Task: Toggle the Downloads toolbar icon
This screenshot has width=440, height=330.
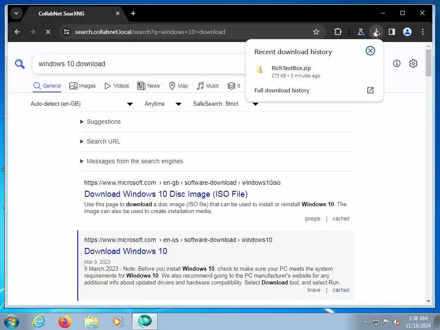Action: click(376, 32)
